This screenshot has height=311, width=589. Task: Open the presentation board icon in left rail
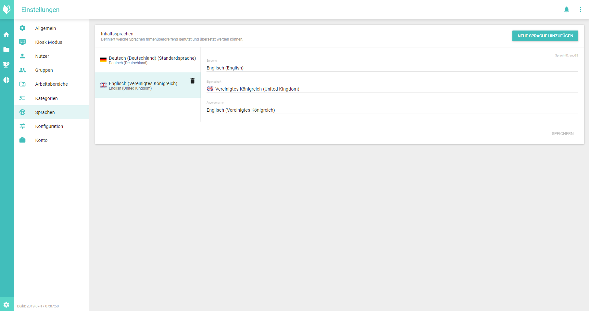click(x=6, y=65)
